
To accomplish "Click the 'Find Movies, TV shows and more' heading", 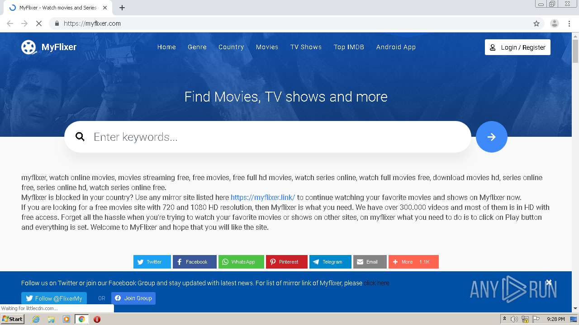I will click(286, 97).
